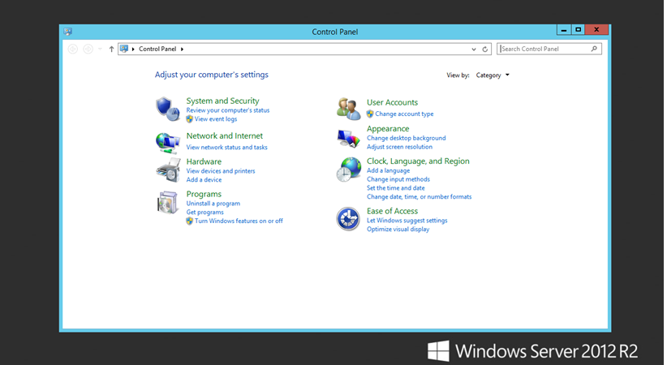Open the User Accounts people icon
Image resolution: width=667 pixels, height=365 pixels.
coord(348,109)
